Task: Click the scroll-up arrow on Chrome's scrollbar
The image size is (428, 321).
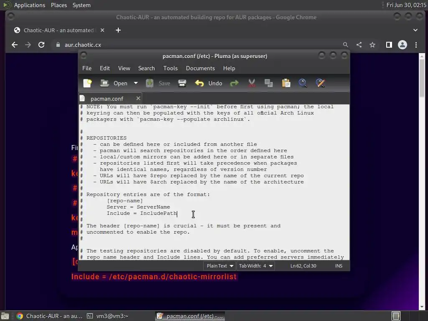Action: click(x=422, y=56)
